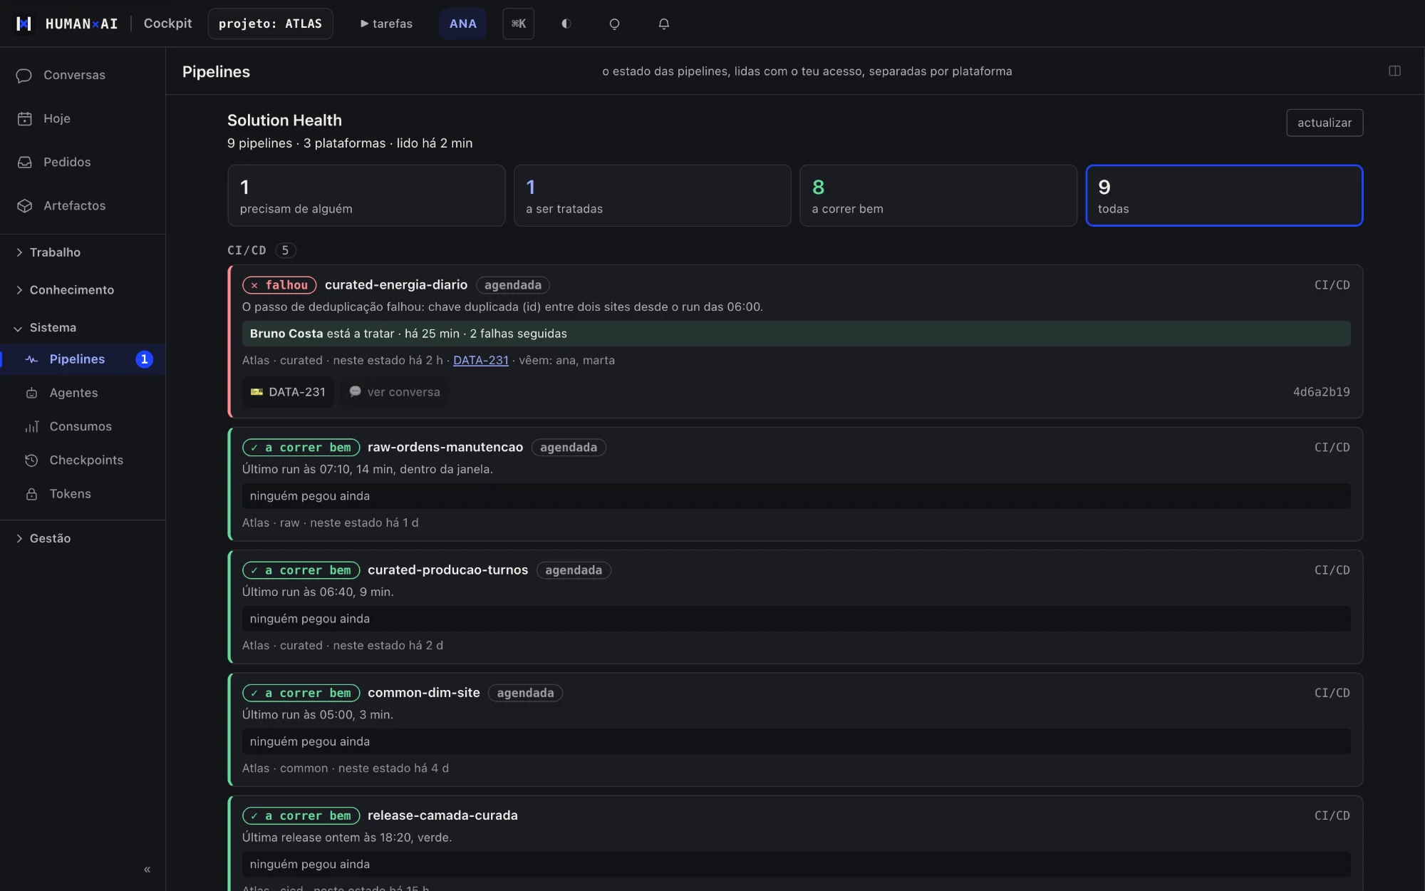Click commit hash 4d6a2b19
The width and height of the screenshot is (1425, 891).
point(1321,392)
